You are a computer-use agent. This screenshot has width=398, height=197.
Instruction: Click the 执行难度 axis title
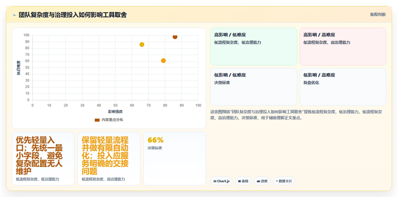(19, 68)
